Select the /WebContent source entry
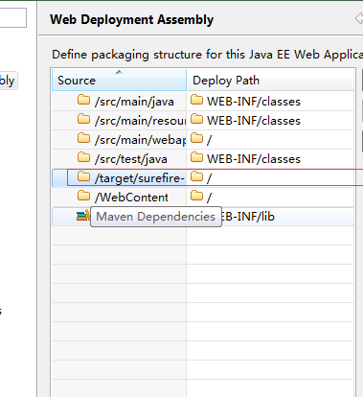The width and height of the screenshot is (363, 397). pyautogui.click(x=131, y=198)
